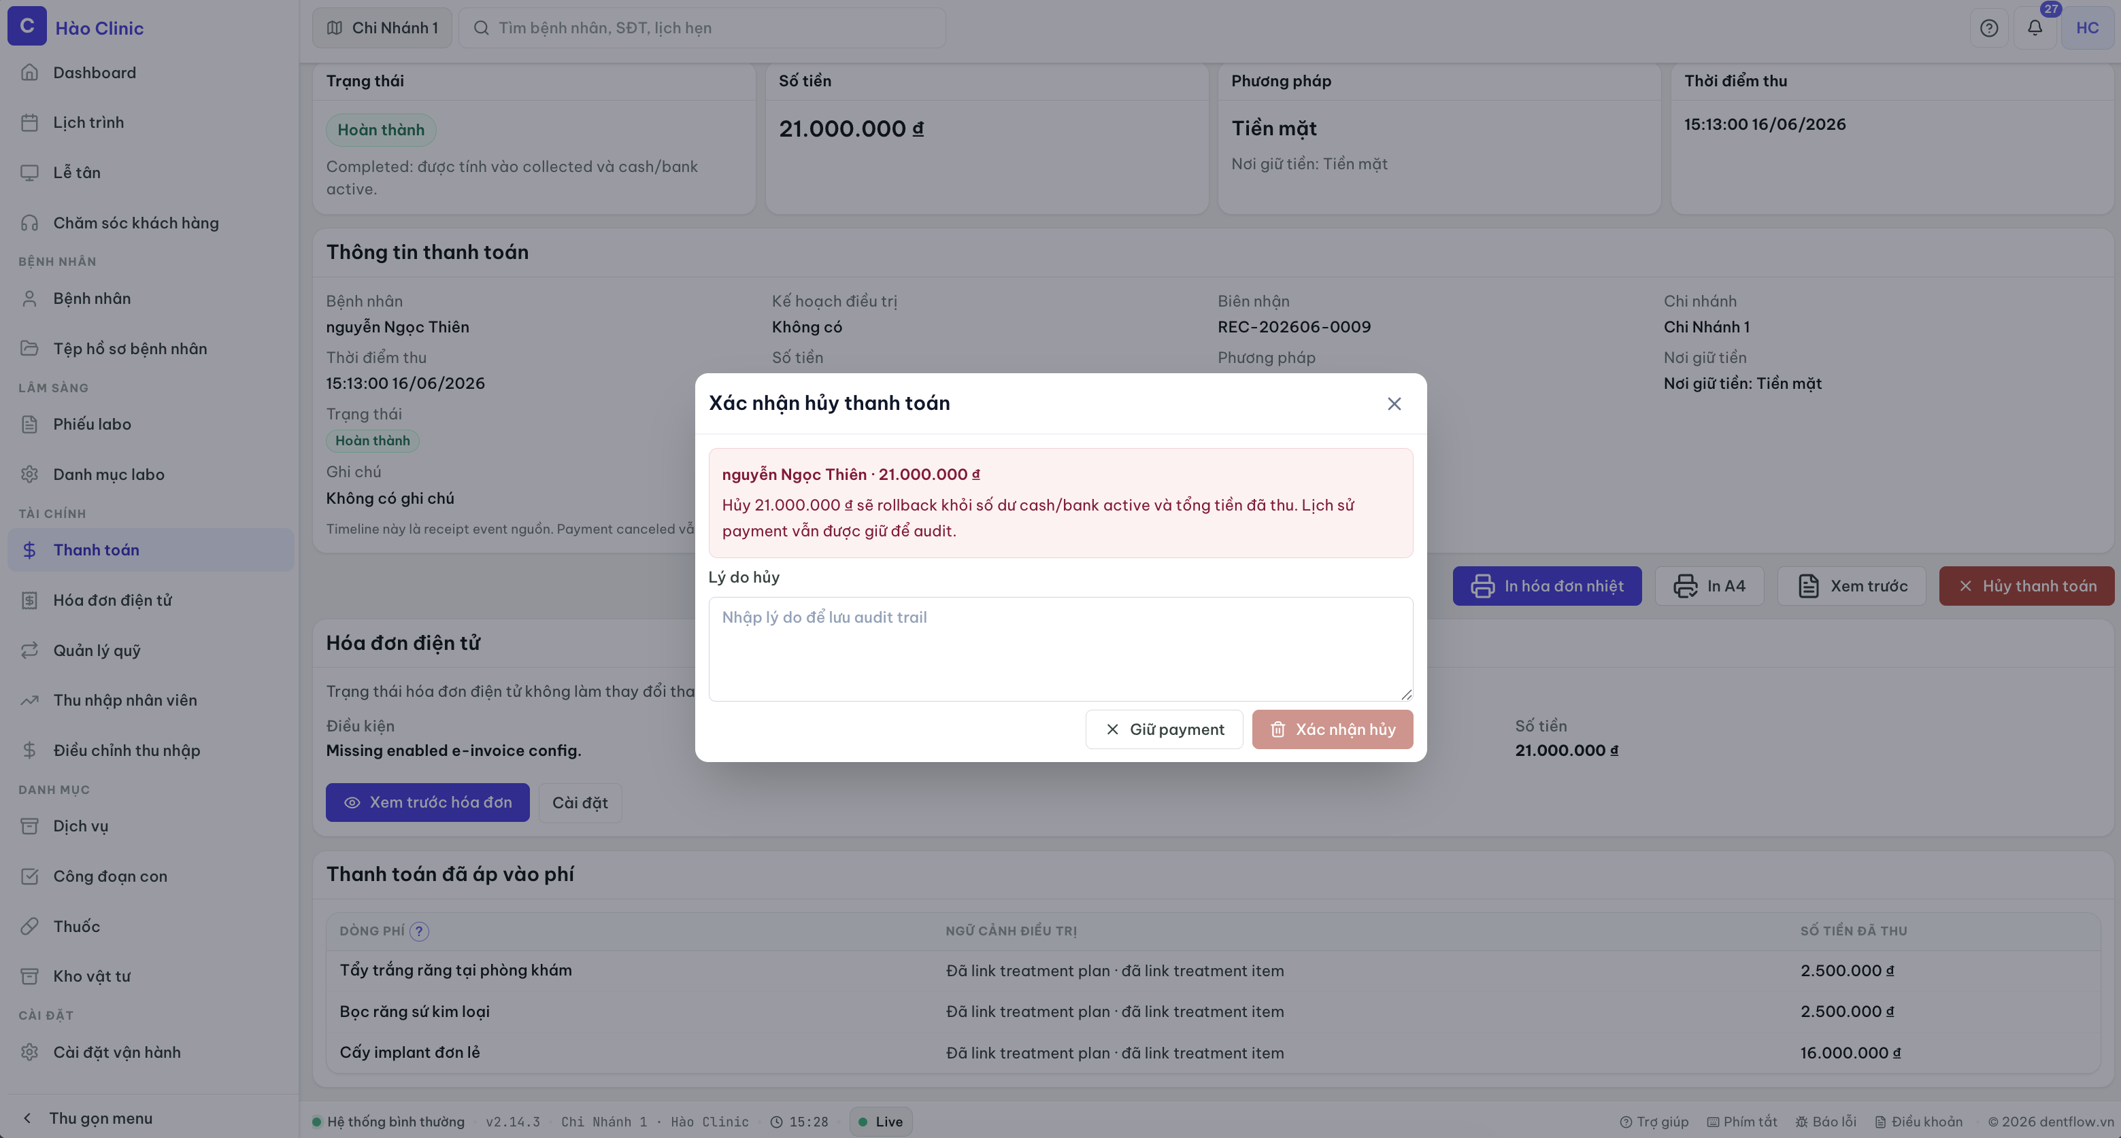Screen dimensions: 2121x1138
Task: Click the Quản lý quỹ arrows icon
Action: tap(30, 651)
